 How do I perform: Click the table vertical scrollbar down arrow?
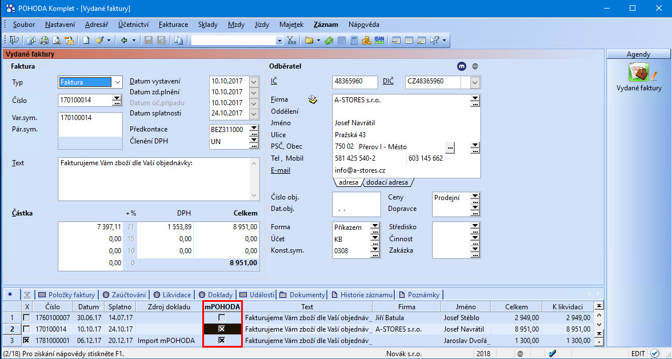599,325
